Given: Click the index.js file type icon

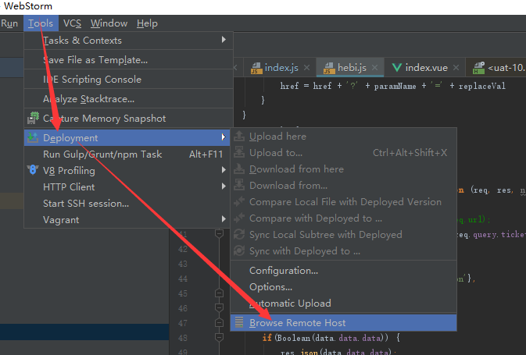Looking at the screenshot, I should [x=256, y=68].
